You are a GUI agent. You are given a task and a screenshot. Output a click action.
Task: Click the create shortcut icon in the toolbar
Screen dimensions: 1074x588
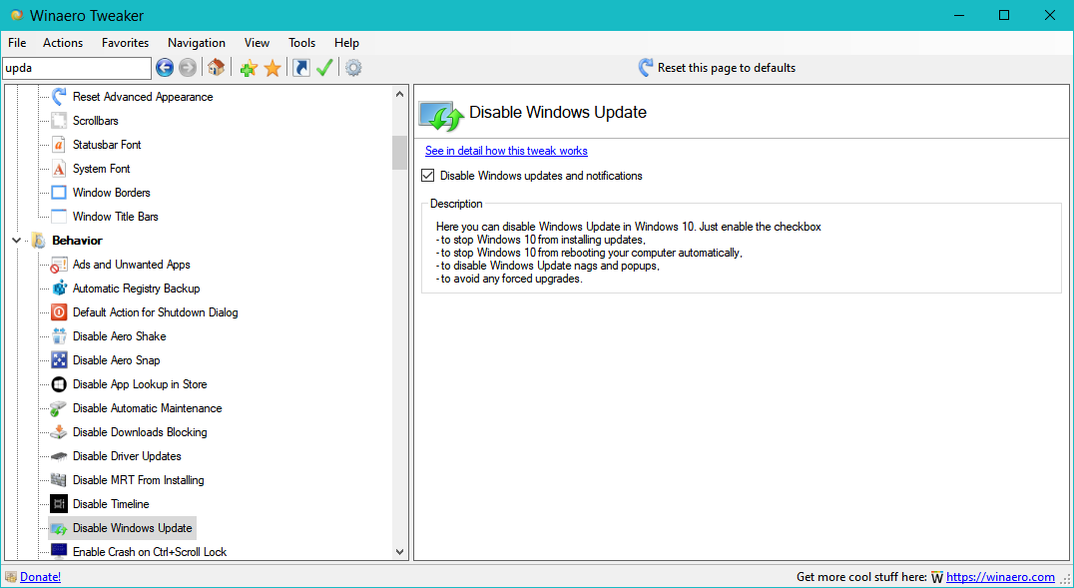click(x=301, y=67)
